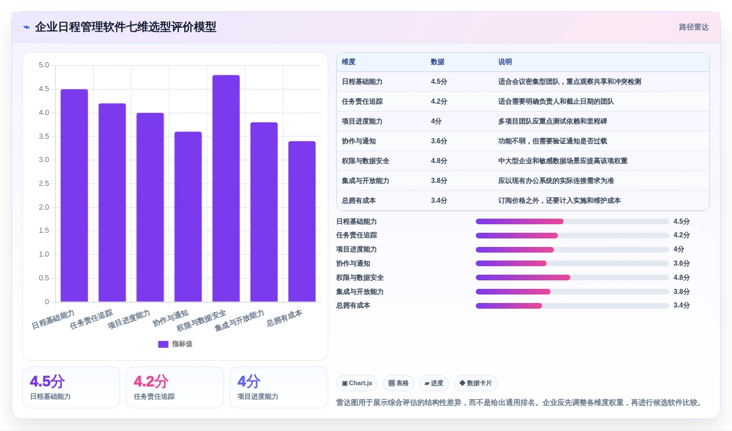732x431 pixels.
Task: Click the description 订阅价格之外，还要计入实施和维护成本
Action: tap(560, 200)
